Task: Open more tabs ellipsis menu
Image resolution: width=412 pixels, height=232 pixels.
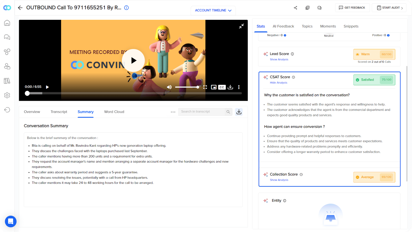Action: (173, 112)
